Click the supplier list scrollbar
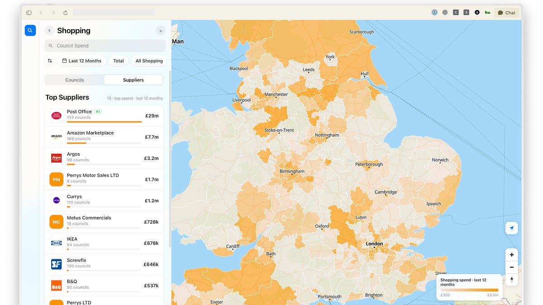Image resolution: width=543 pixels, height=305 pixels. pos(170,158)
